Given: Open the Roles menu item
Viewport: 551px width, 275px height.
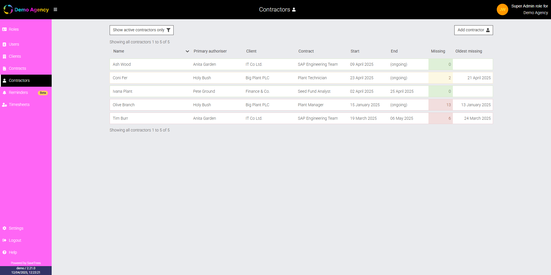Looking at the screenshot, I should point(26,29).
